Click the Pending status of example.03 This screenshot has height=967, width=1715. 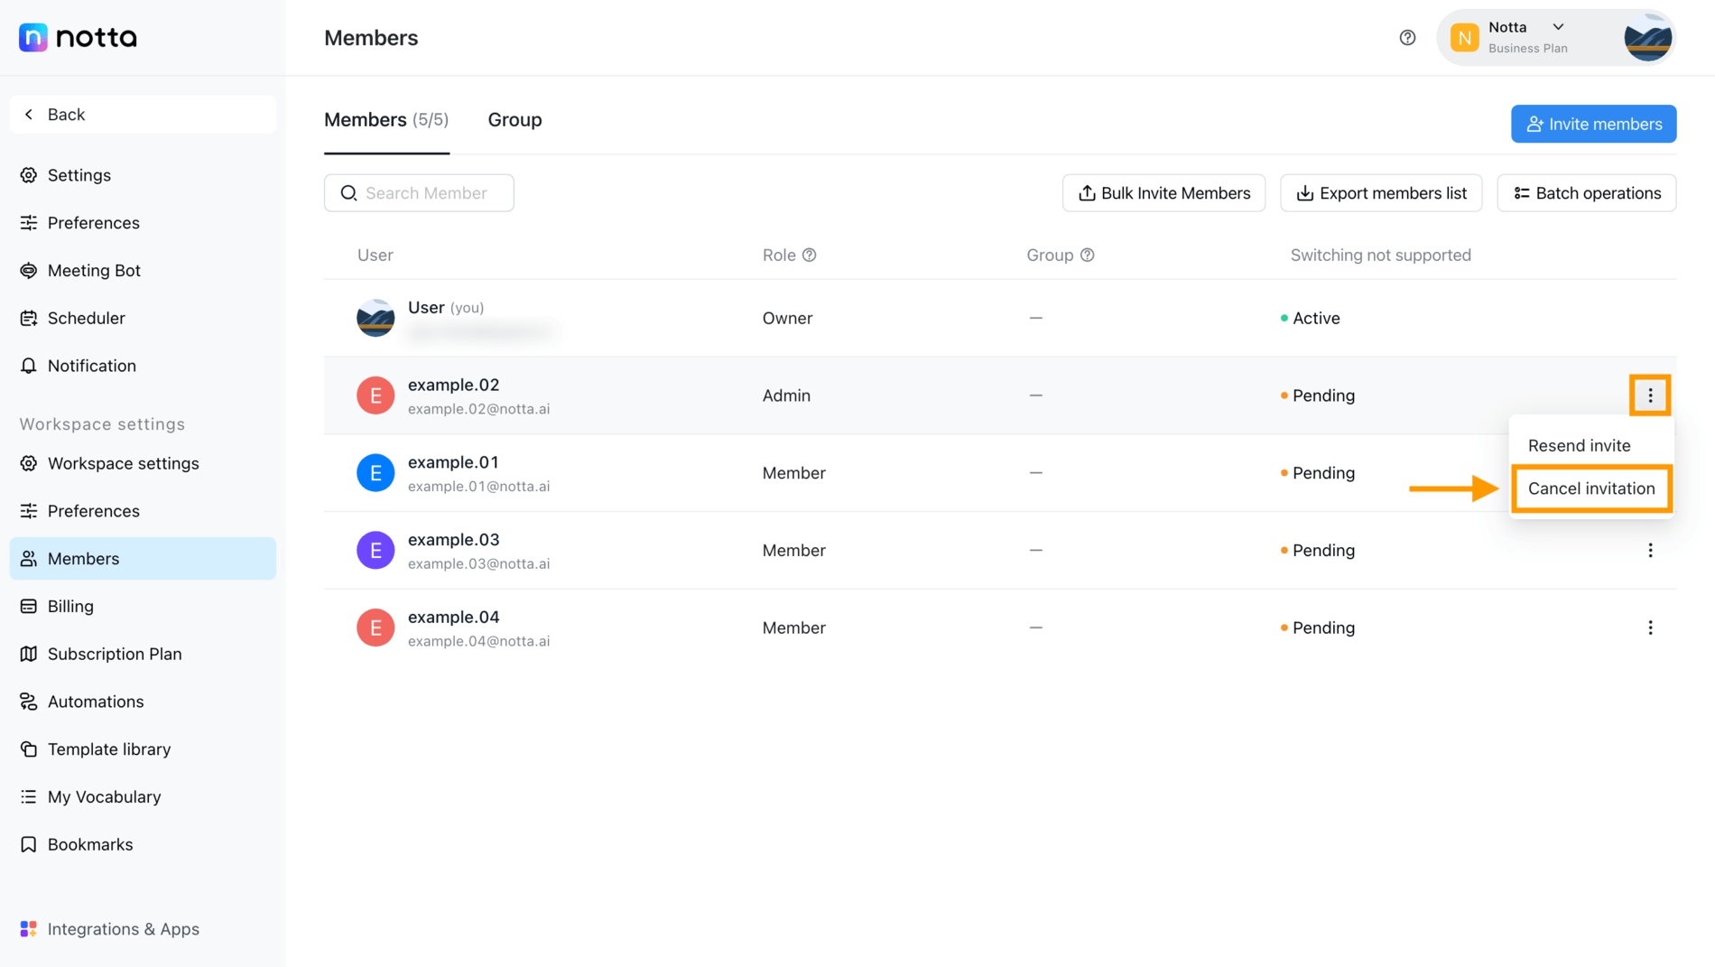point(1317,551)
